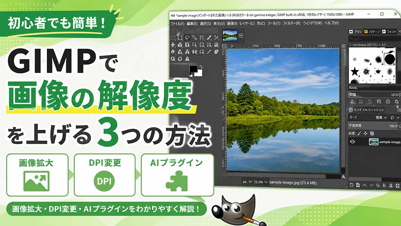
Task: Click the layer mode group switch icon
Action: point(392,117)
